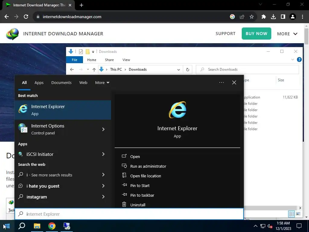Switch Explorer to details view icon
Screen dimensions: 309x232
292,214
